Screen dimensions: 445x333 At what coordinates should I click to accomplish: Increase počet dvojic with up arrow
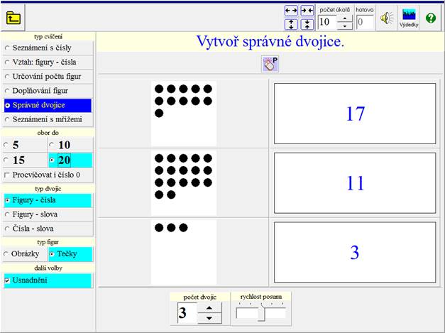click(209, 307)
